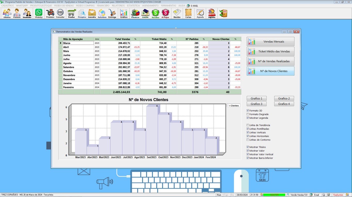This screenshot has width=352, height=197.
Task: Open the Consulta folder icon
Action: [92, 14]
